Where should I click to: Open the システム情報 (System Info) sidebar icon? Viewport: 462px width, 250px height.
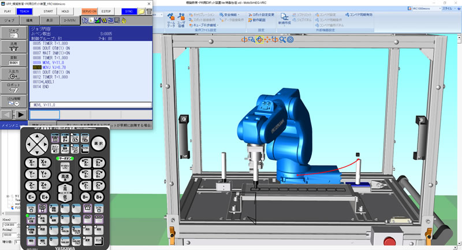(x=14, y=102)
